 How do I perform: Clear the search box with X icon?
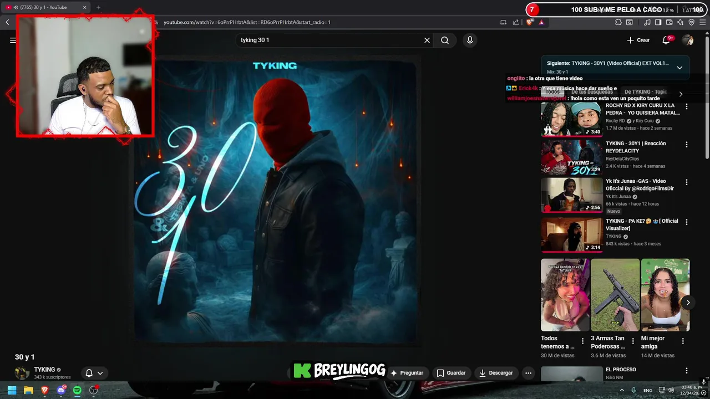coord(427,40)
